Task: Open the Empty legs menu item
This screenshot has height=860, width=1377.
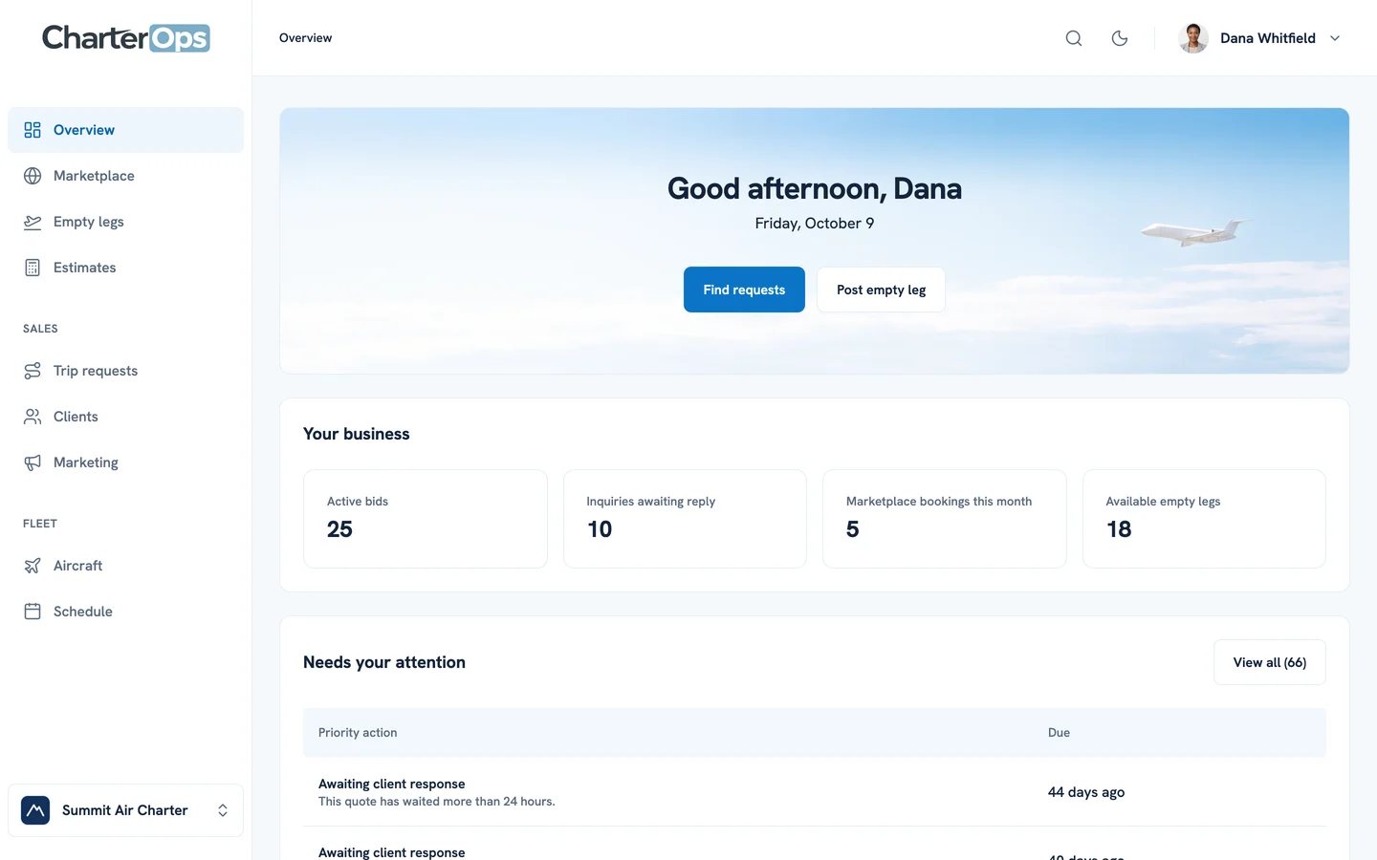Action: [x=125, y=222]
